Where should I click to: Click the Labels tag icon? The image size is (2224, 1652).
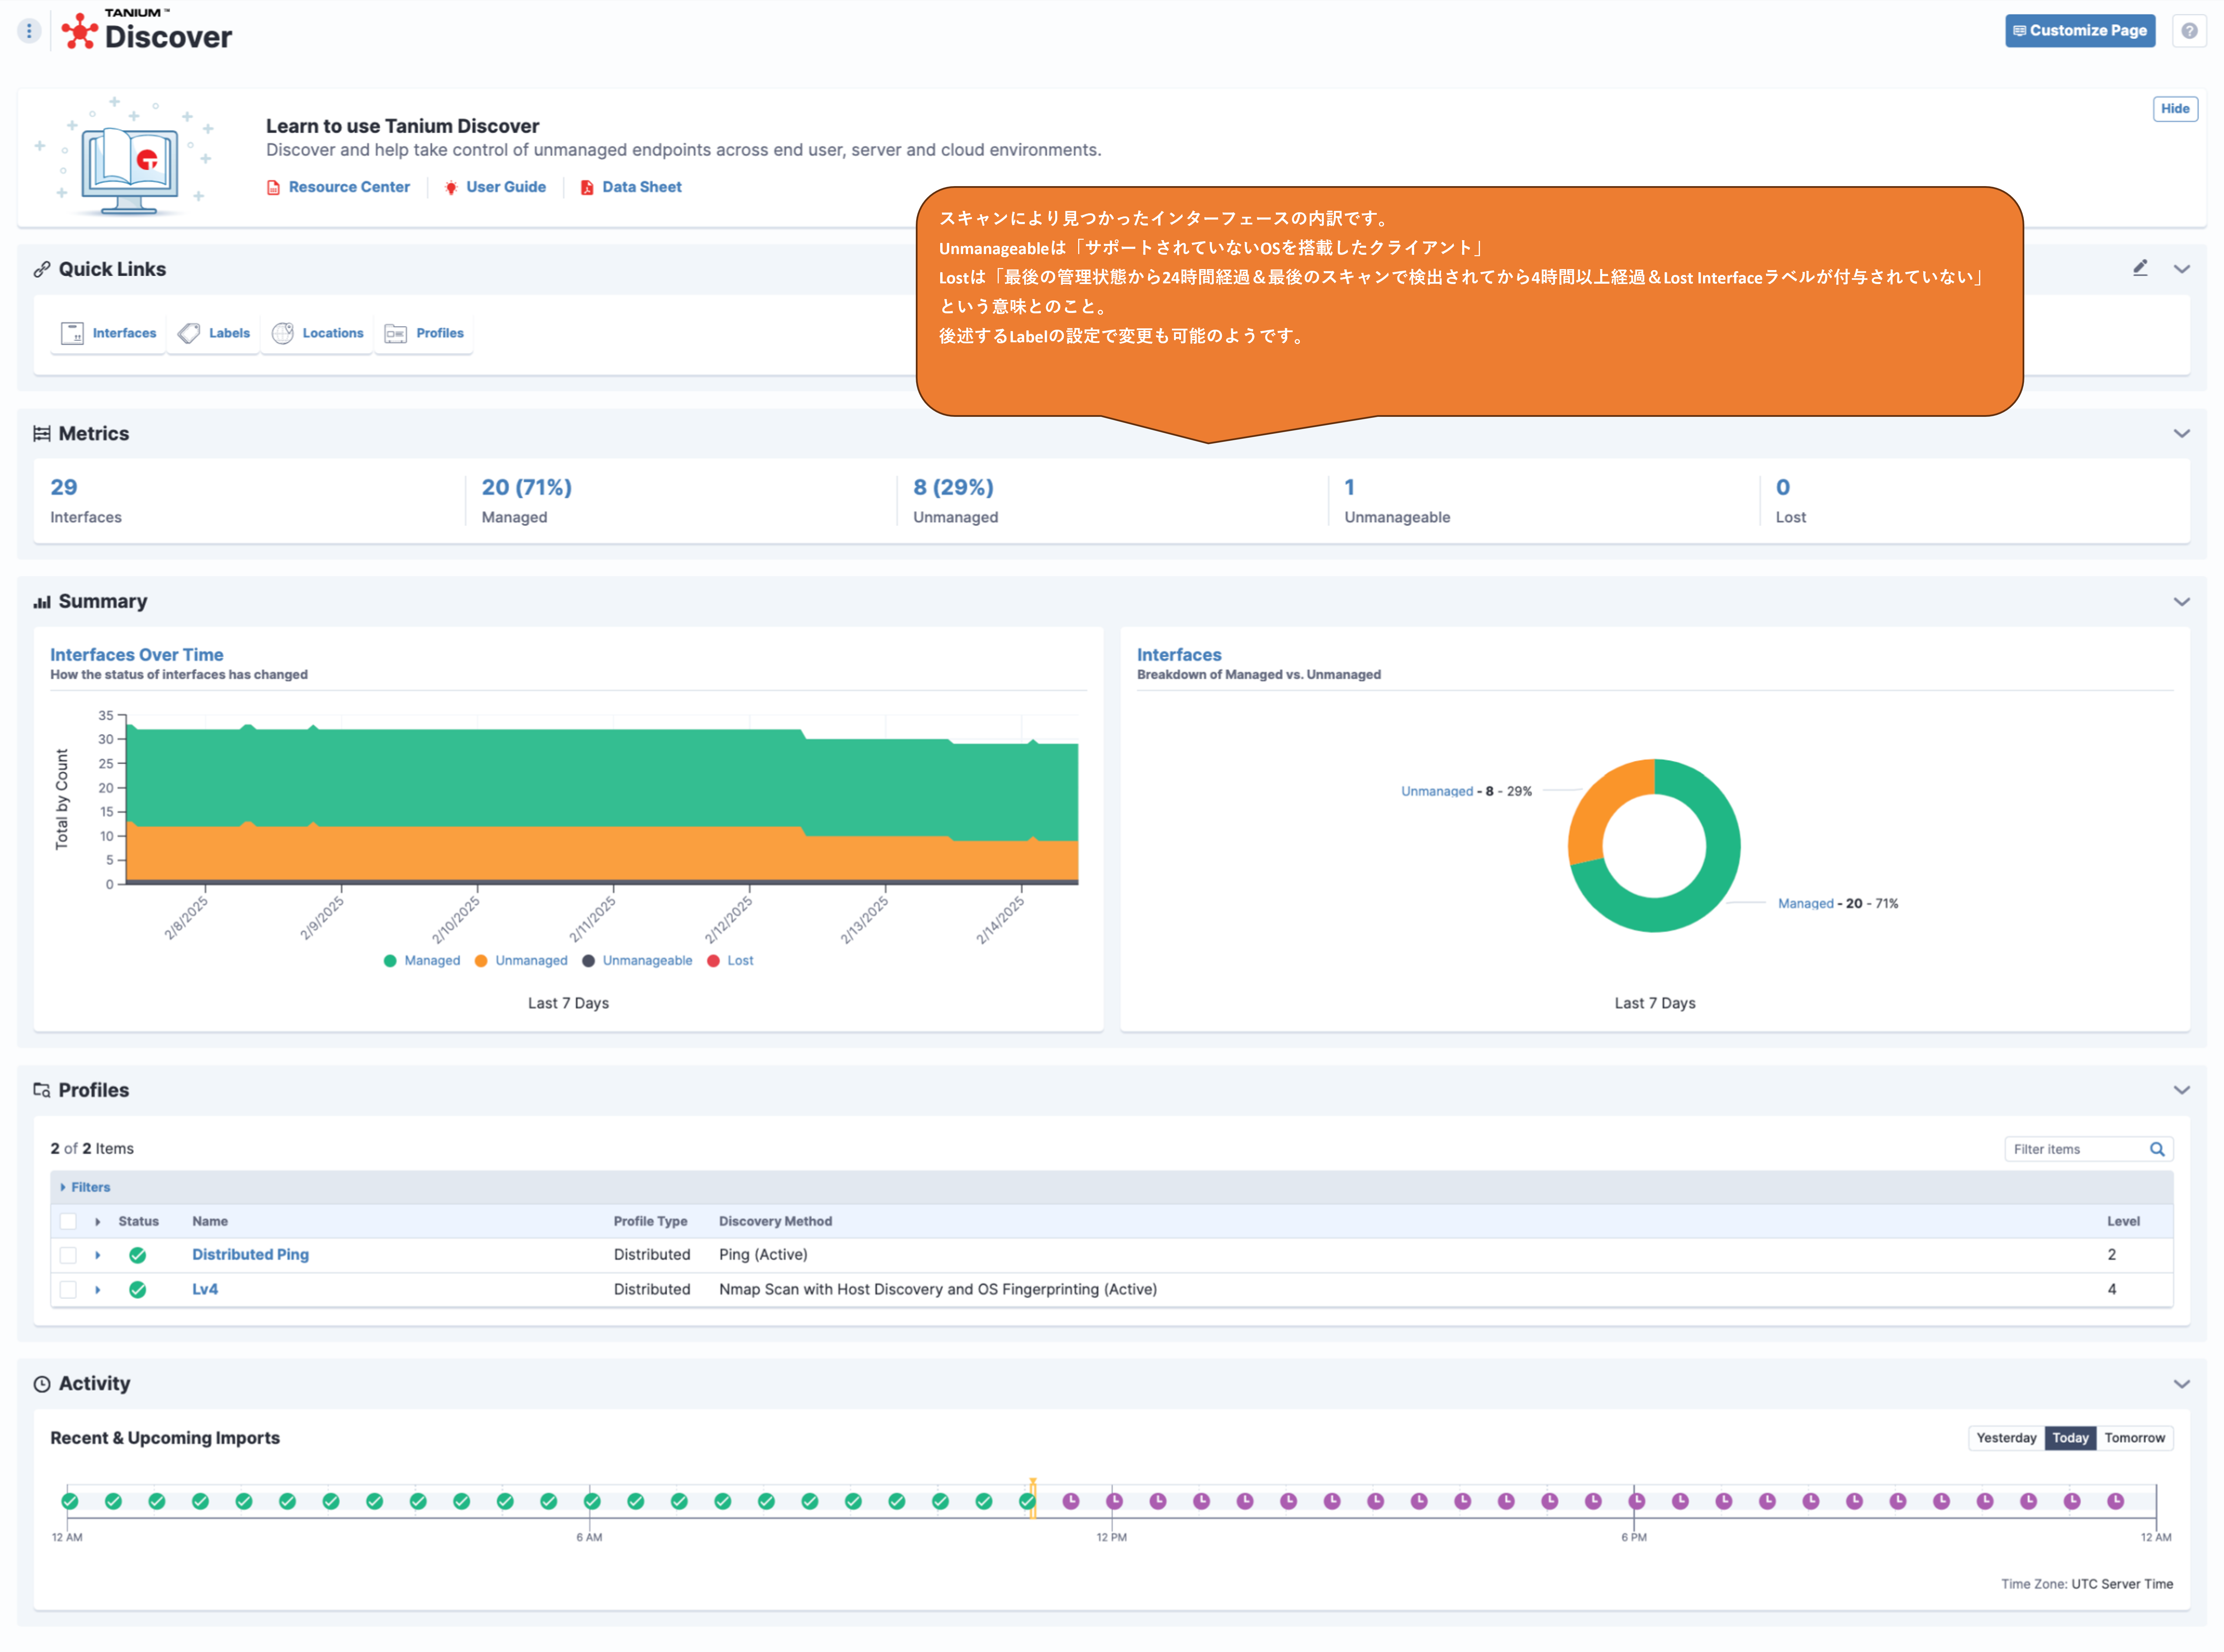point(189,333)
